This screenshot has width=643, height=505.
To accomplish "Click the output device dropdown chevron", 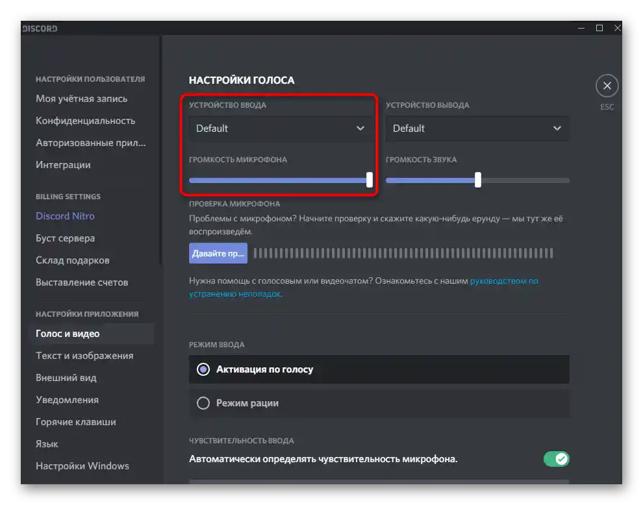I will (557, 129).
